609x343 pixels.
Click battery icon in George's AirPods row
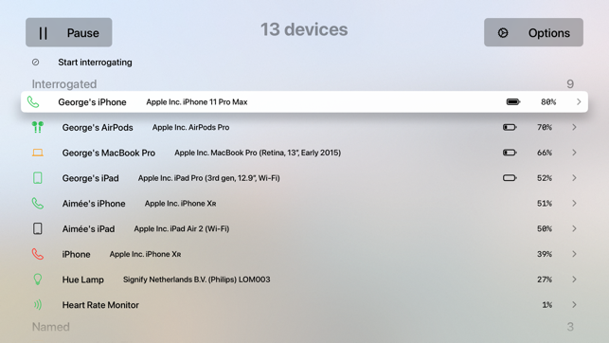pyautogui.click(x=510, y=127)
